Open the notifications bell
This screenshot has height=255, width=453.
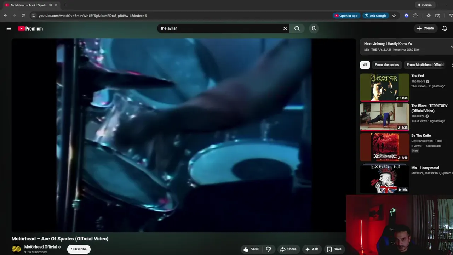tap(445, 28)
